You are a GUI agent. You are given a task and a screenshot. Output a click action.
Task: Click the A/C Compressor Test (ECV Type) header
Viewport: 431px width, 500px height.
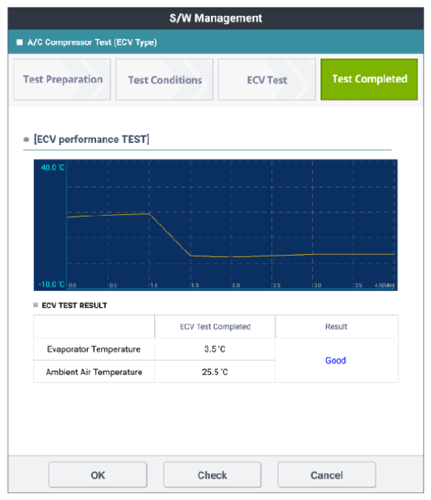92,42
